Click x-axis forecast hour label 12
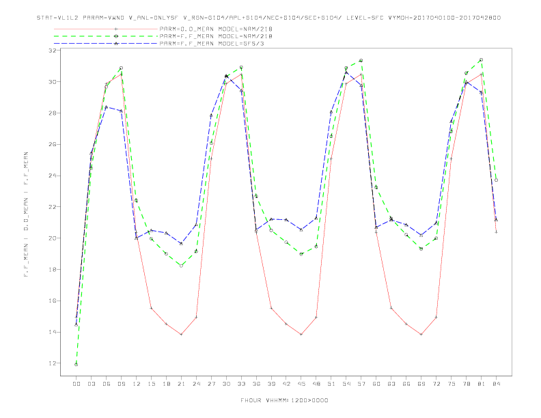 coord(137,384)
